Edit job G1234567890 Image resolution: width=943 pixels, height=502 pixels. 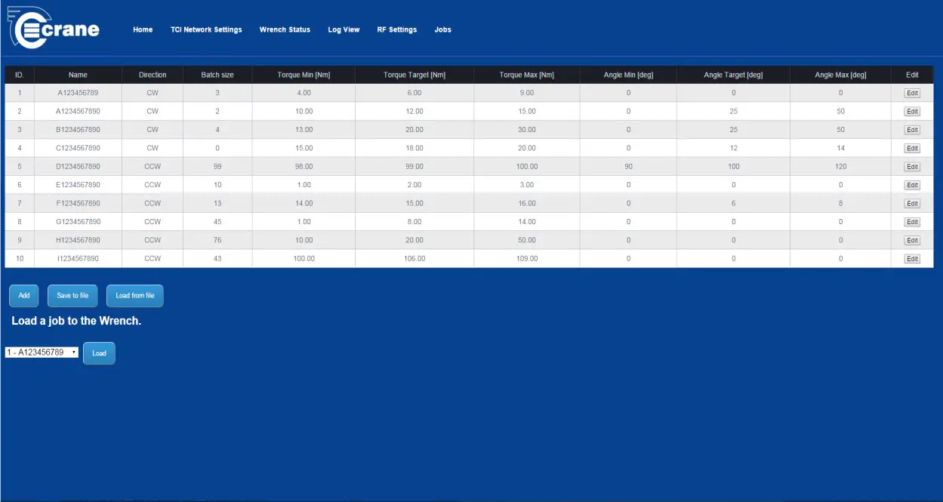pos(912,222)
